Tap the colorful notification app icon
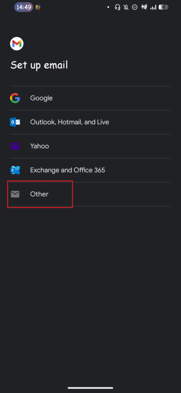 [x=38, y=7]
